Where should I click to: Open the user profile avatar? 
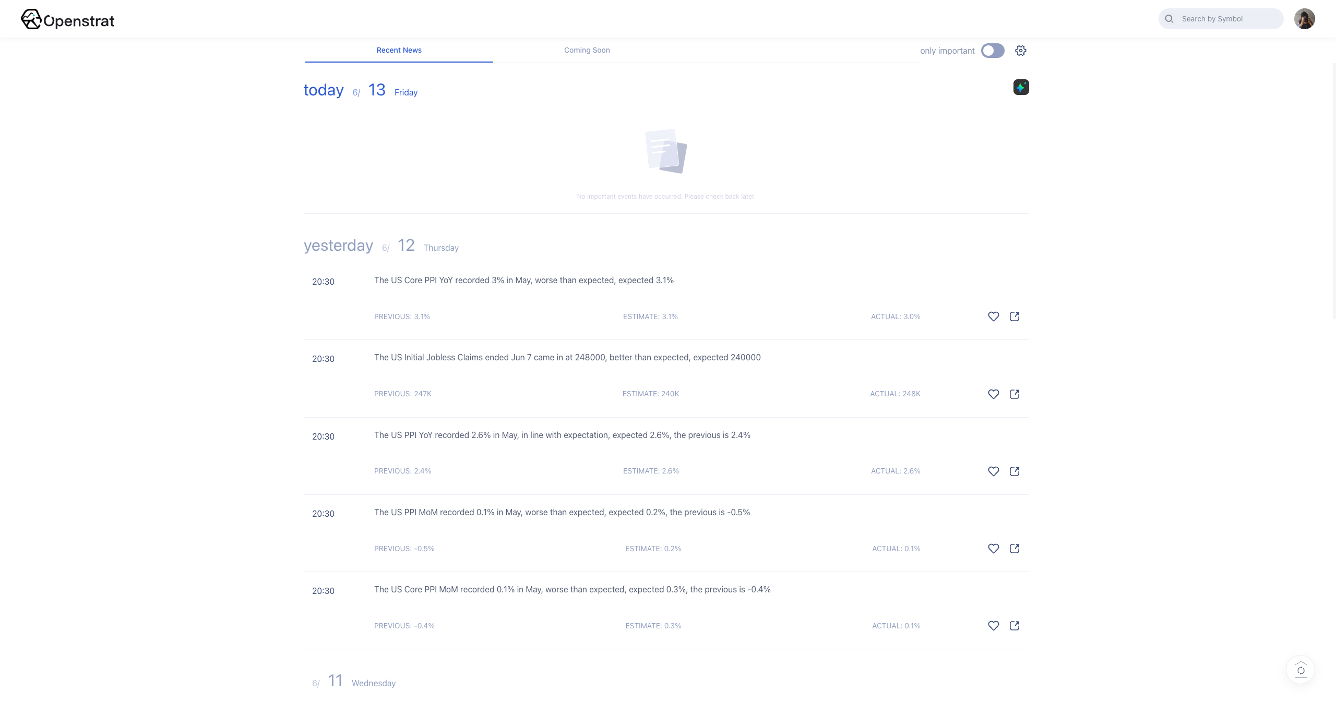(x=1304, y=19)
